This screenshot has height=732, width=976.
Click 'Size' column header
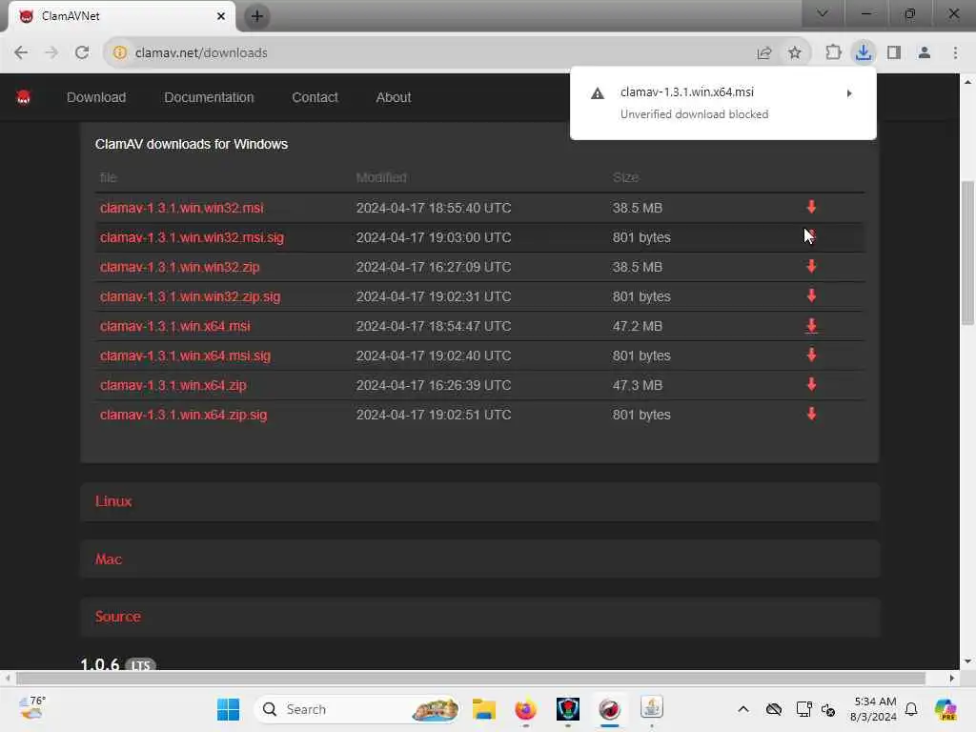coord(625,177)
